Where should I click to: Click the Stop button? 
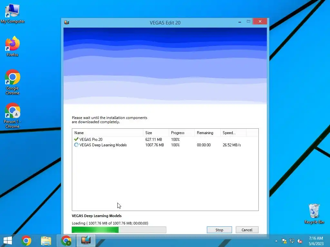pyautogui.click(x=219, y=230)
